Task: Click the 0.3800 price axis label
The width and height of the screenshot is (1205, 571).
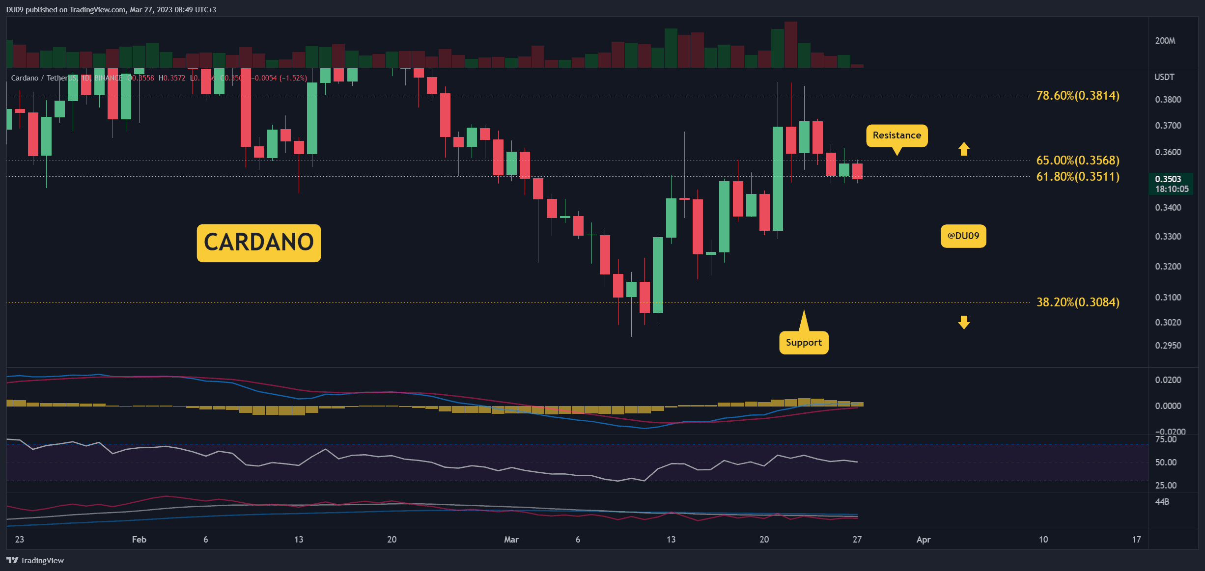Action: click(1168, 100)
